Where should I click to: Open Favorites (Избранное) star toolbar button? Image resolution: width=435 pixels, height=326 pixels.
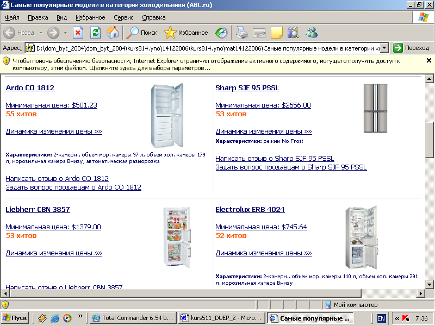[x=186, y=33]
